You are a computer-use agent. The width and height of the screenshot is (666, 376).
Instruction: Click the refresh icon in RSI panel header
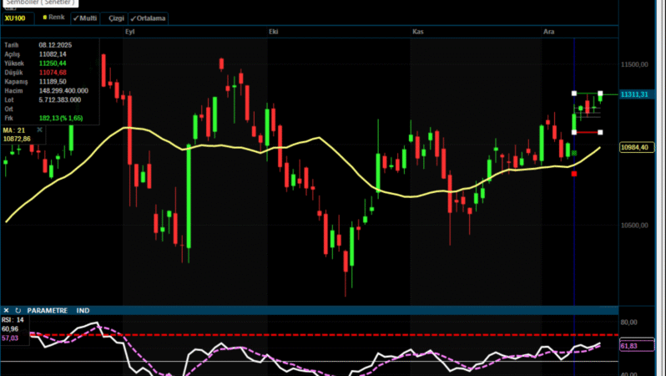18,310
